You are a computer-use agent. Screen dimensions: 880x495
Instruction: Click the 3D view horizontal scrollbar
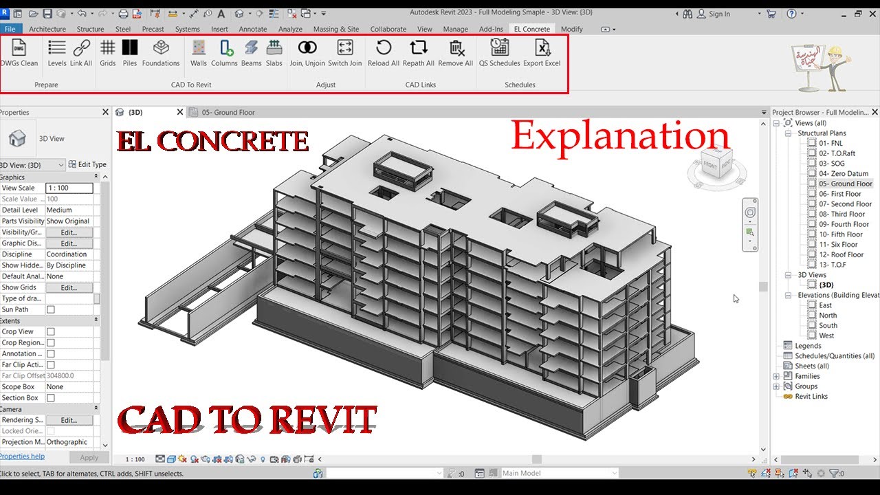[536, 459]
